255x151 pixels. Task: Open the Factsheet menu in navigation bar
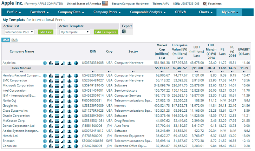pyautogui.click(x=40, y=12)
